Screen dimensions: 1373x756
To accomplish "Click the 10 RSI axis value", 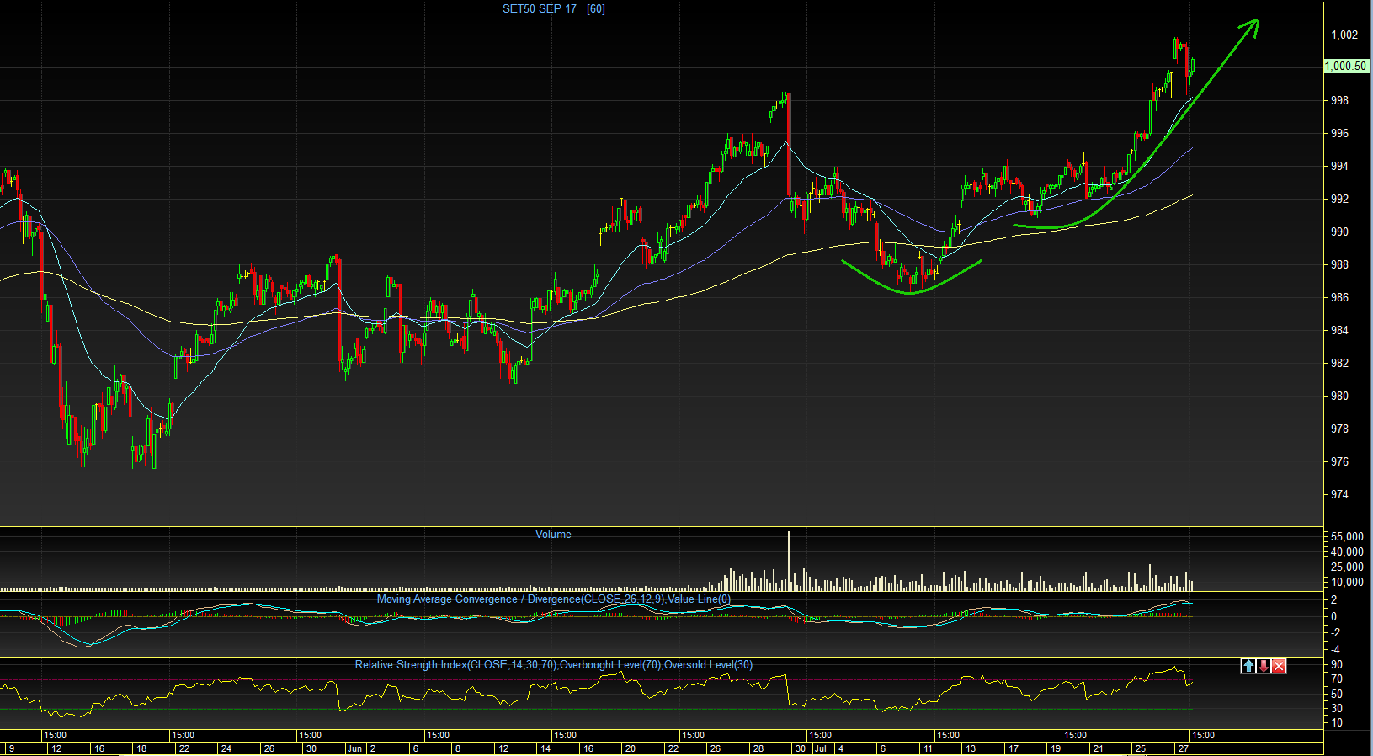I will [x=1337, y=722].
